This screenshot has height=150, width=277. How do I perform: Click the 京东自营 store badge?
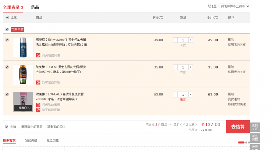coord(17,29)
